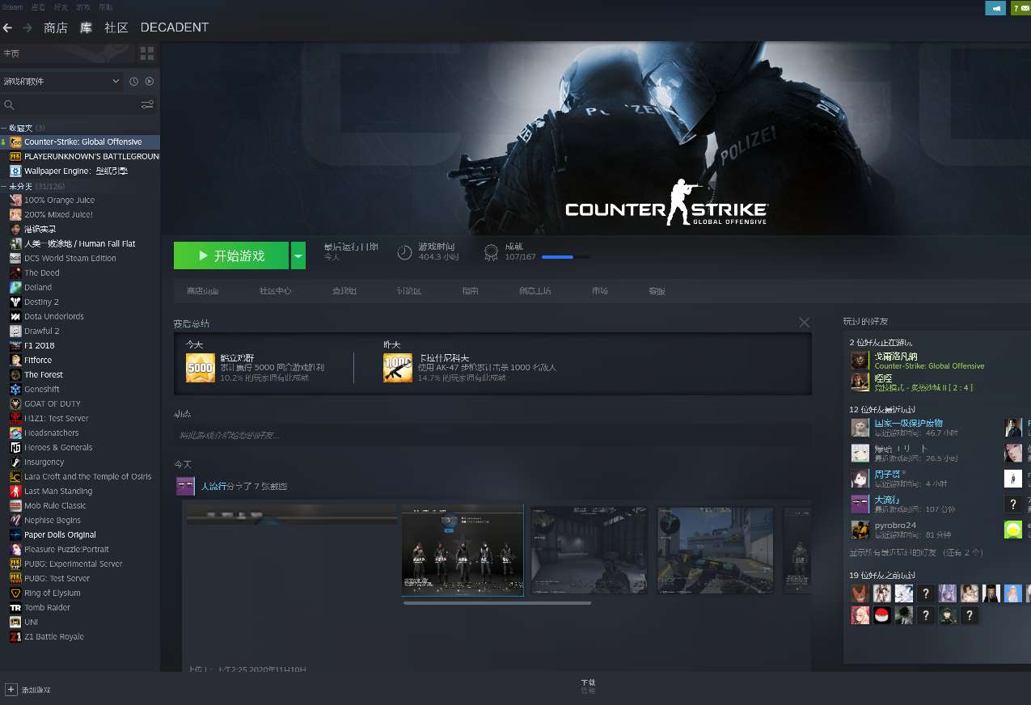The width and height of the screenshot is (1031, 705).
Task: Show ready-to-play games filter icon
Action: tap(150, 82)
